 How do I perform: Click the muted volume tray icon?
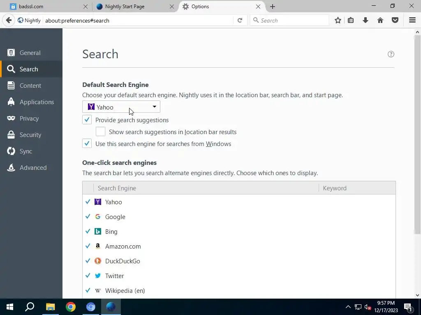[368, 307]
